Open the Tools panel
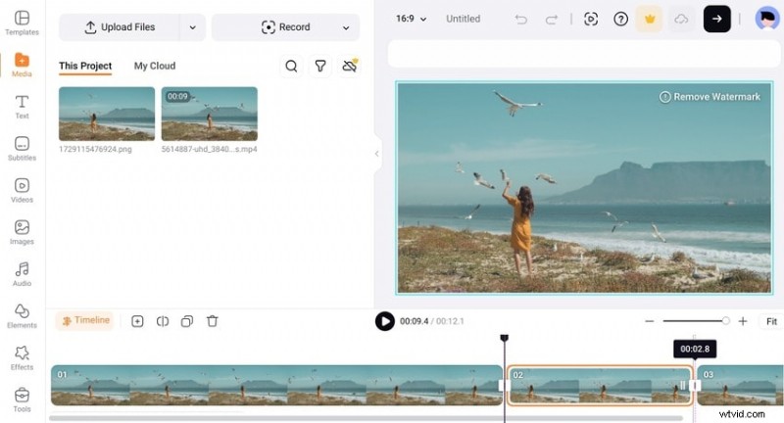The width and height of the screenshot is (784, 423). click(x=22, y=400)
